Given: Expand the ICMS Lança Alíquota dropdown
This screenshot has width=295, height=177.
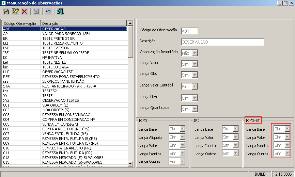Looking at the screenshot, I should pyautogui.click(x=183, y=137).
